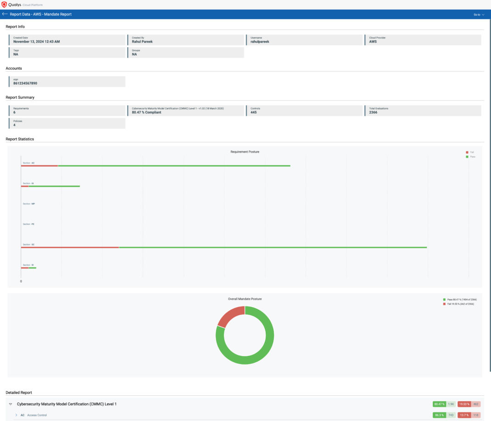Click the Section AC red fail bar
Viewport: 491px width, 421px height.
point(39,166)
